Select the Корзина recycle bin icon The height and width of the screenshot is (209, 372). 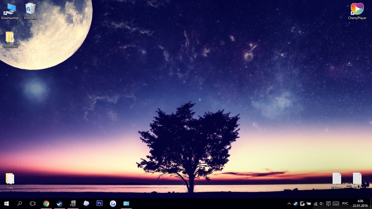point(30,11)
